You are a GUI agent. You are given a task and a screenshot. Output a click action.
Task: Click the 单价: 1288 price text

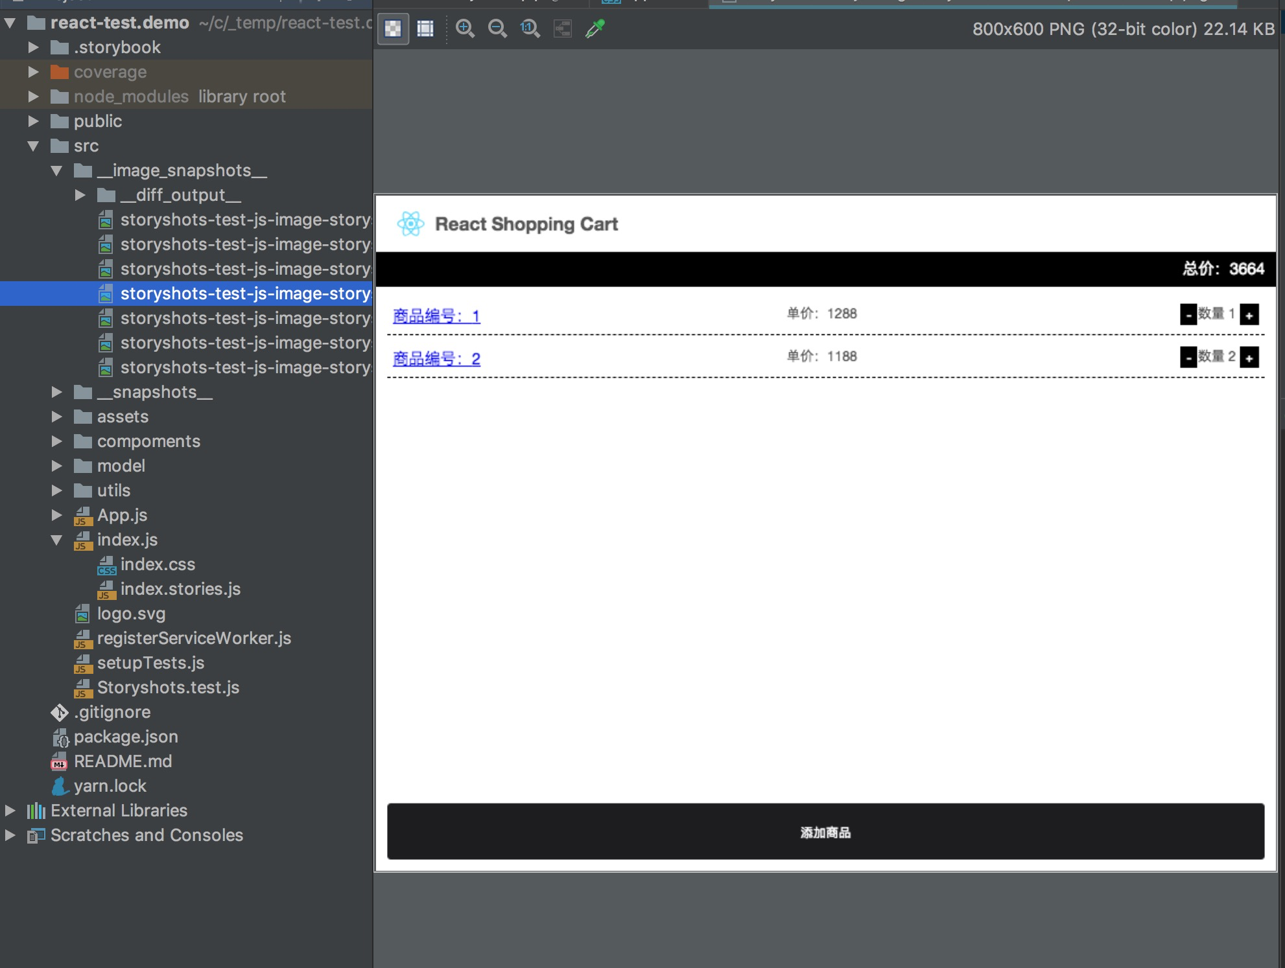pos(821,314)
